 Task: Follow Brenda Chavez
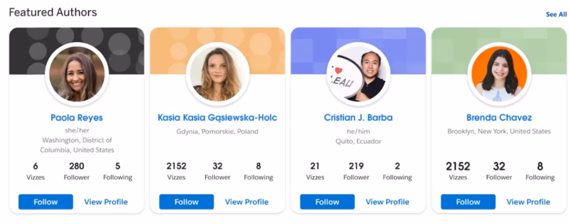(x=468, y=202)
